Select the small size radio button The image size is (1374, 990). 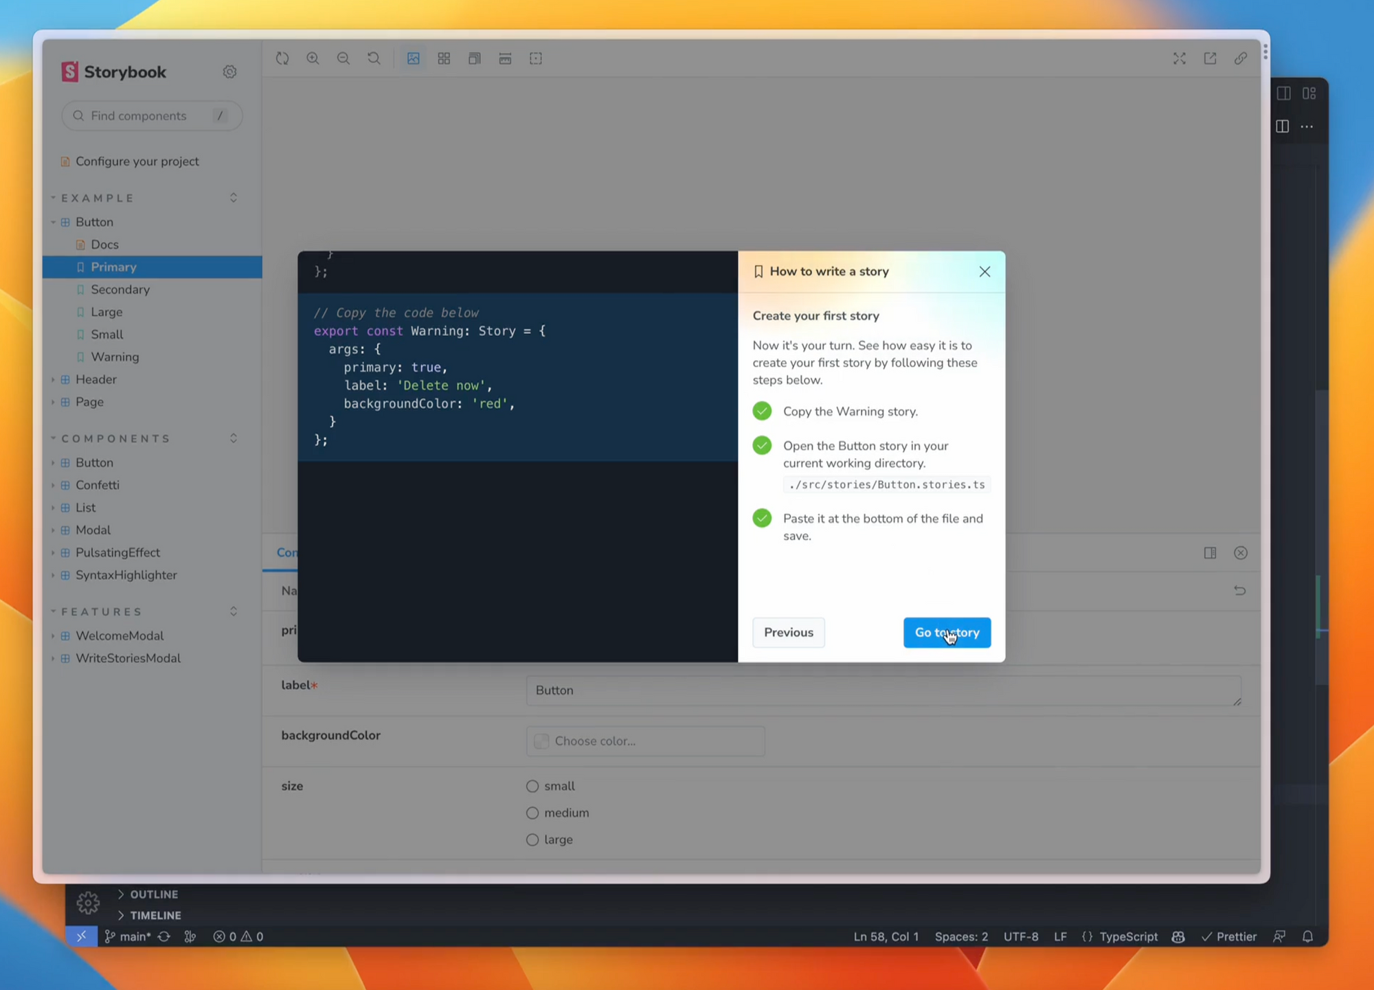(x=532, y=786)
